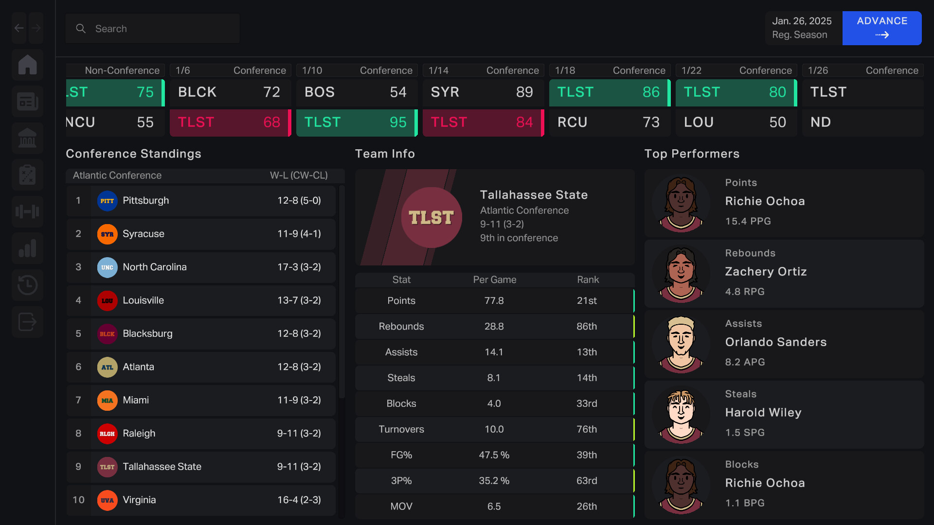
Task: Open Richie Ochoa's Points performer card
Action: tap(784, 203)
